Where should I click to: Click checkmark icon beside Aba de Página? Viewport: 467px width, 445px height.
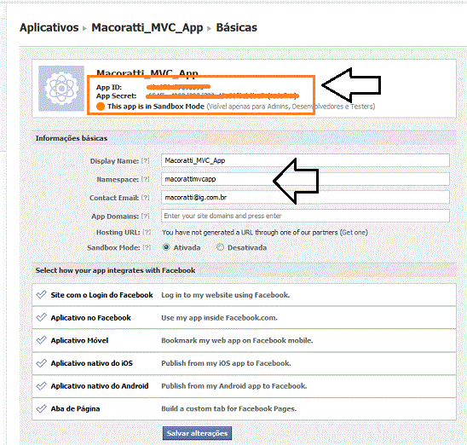click(x=41, y=408)
